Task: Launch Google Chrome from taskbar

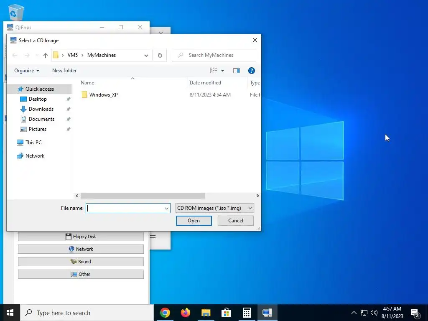Action: (x=165, y=313)
